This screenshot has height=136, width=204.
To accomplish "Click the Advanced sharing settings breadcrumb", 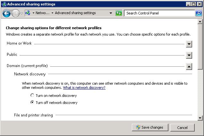I will tap(75, 13).
